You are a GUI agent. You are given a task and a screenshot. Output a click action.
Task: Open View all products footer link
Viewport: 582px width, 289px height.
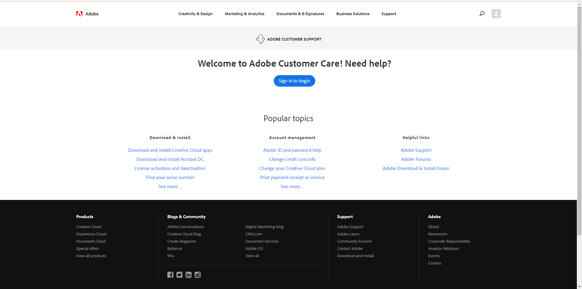(91, 256)
